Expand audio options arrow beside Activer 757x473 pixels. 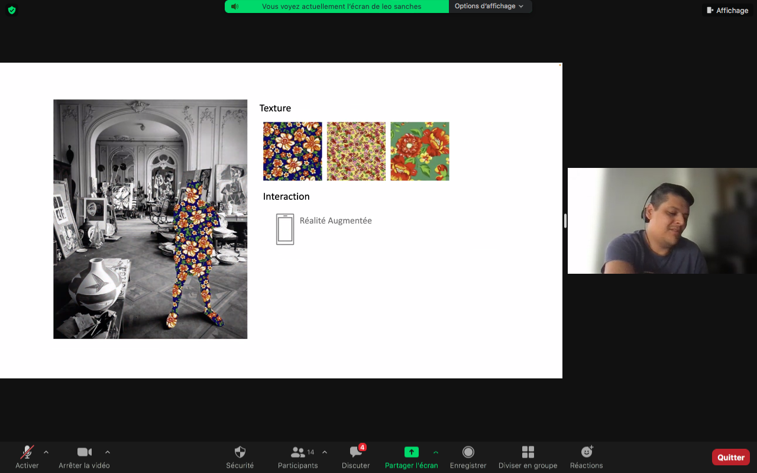coord(46,452)
